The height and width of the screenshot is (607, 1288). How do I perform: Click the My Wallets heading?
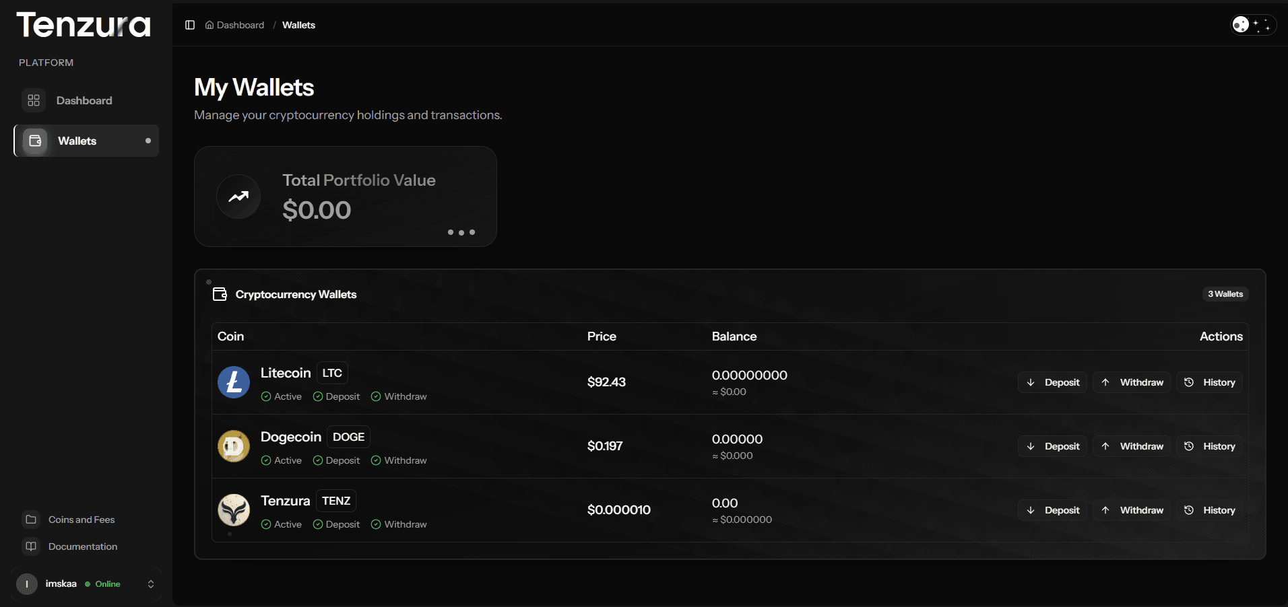[254, 87]
